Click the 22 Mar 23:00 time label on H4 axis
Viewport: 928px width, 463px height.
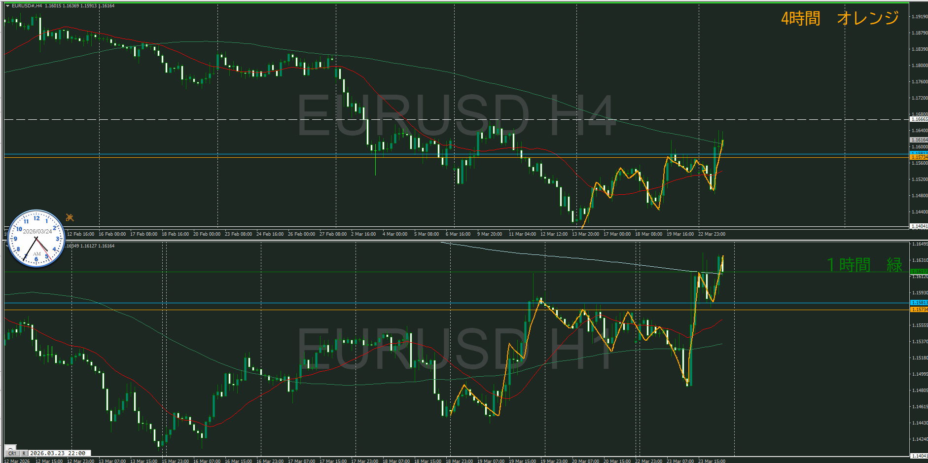pyautogui.click(x=712, y=234)
